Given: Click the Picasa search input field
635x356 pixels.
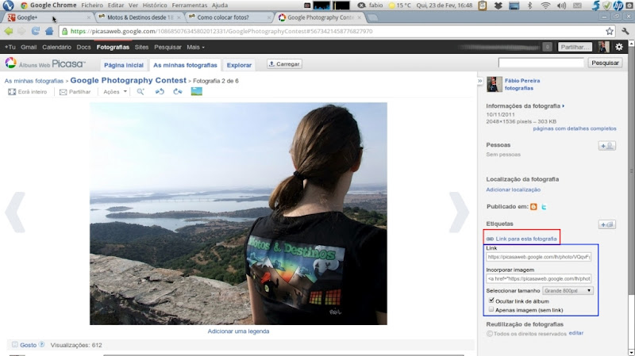Looking at the screenshot, I should click(x=541, y=63).
